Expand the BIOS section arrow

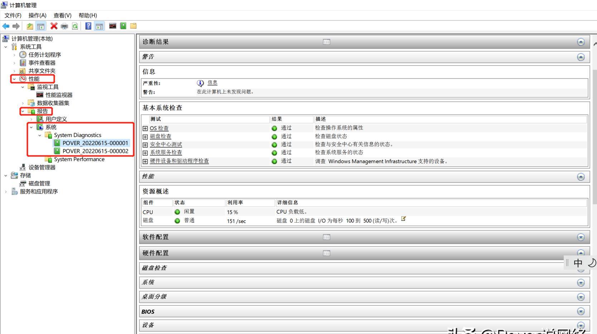(x=581, y=311)
